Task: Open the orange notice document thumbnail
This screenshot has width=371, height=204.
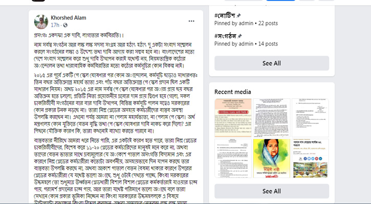Action: click(233, 118)
